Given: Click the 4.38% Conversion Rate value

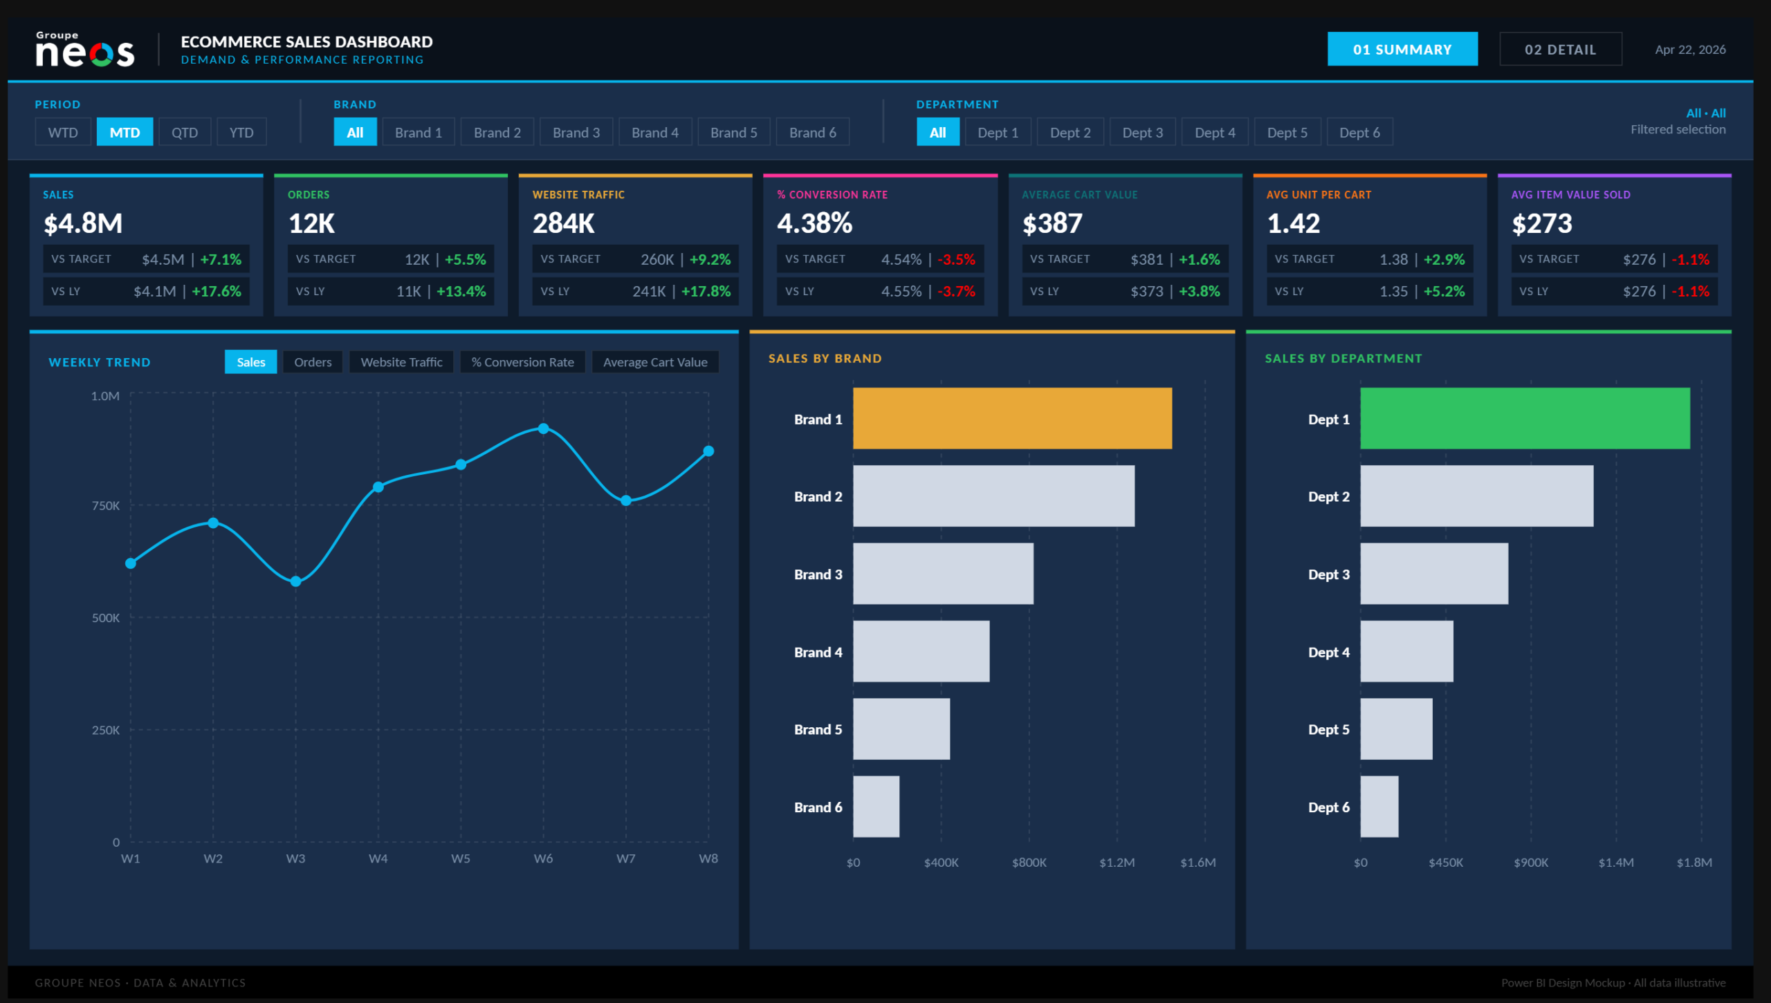Looking at the screenshot, I should [x=815, y=223].
